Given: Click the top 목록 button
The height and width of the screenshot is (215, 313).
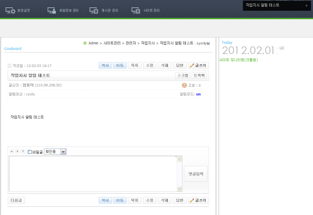Looking at the screenshot, I should 134,66.
